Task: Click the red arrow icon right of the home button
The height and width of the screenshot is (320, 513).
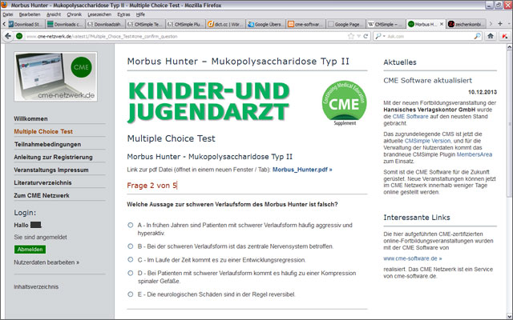Action: click(x=505, y=36)
